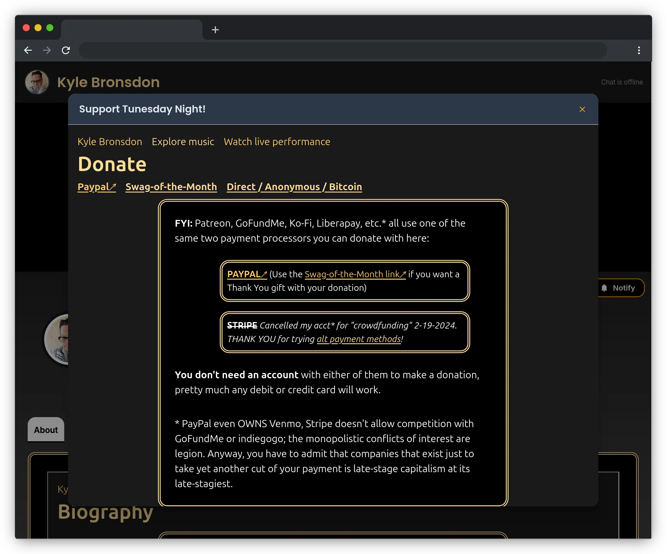Click the browser forward arrow icon
This screenshot has height=554, width=667.
coord(47,50)
